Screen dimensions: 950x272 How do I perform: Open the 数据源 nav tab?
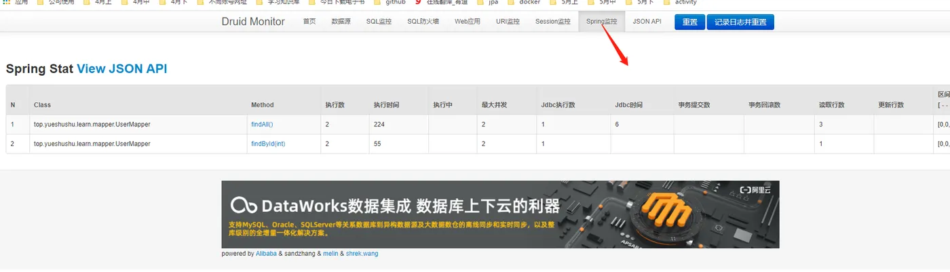341,22
